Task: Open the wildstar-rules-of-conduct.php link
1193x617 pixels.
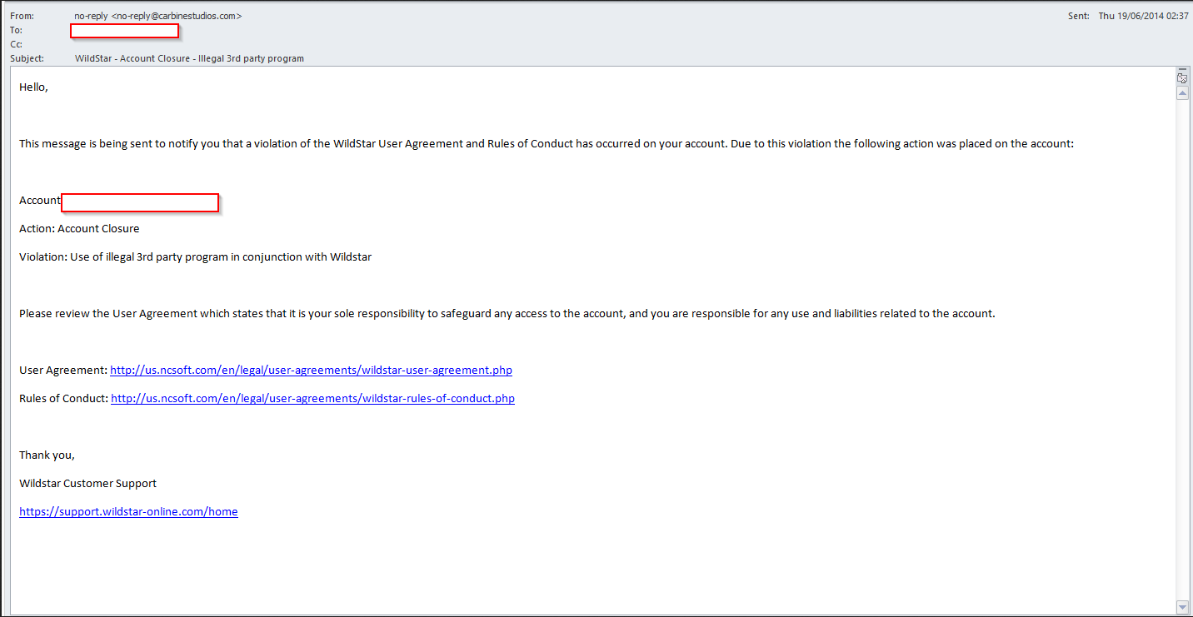Action: click(x=312, y=398)
